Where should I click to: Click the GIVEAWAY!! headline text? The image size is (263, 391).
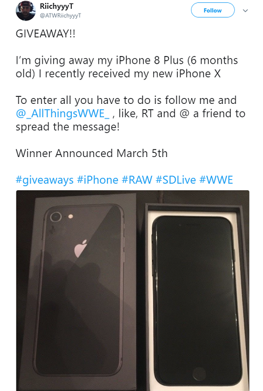coord(46,34)
